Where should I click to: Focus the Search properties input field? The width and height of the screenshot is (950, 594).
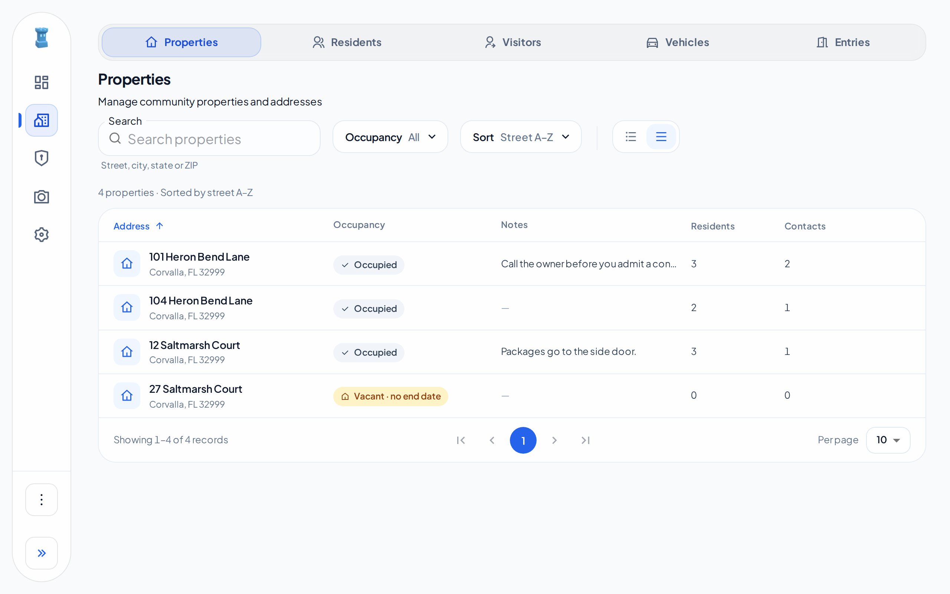coord(209,138)
